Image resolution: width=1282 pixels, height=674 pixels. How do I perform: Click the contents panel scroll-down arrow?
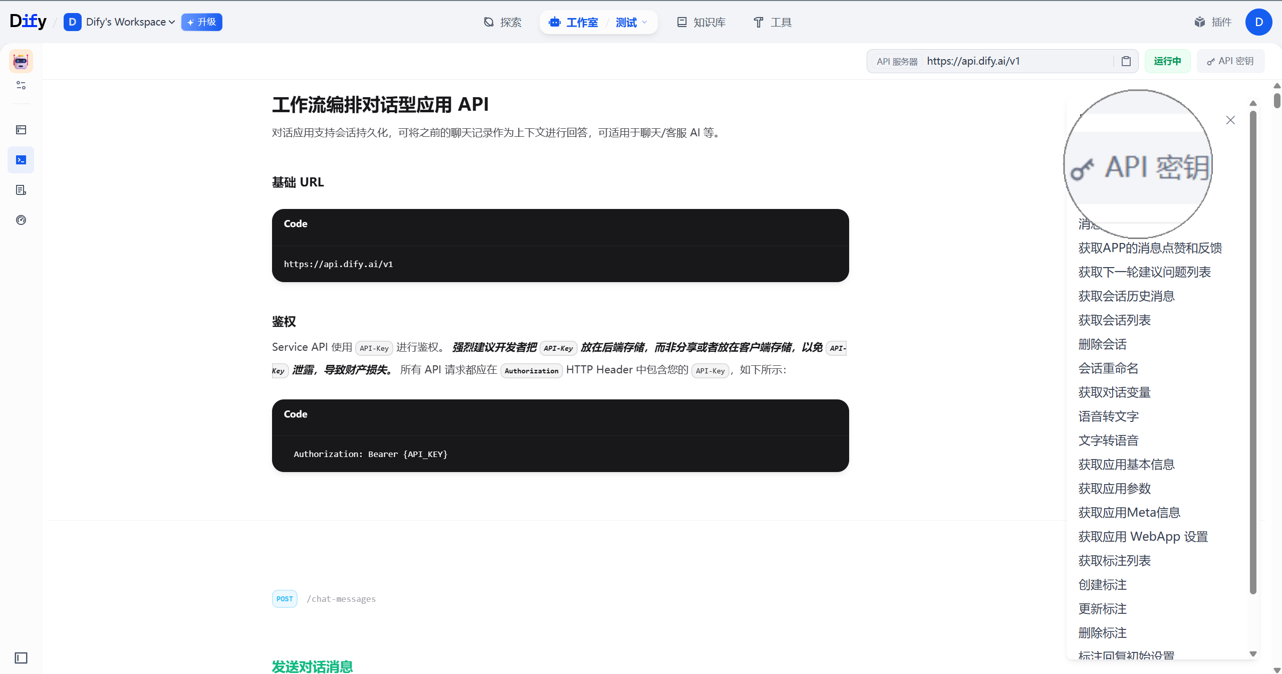click(x=1253, y=653)
